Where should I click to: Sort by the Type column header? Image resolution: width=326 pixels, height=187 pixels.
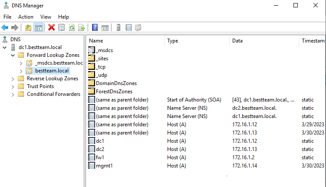(x=197, y=41)
